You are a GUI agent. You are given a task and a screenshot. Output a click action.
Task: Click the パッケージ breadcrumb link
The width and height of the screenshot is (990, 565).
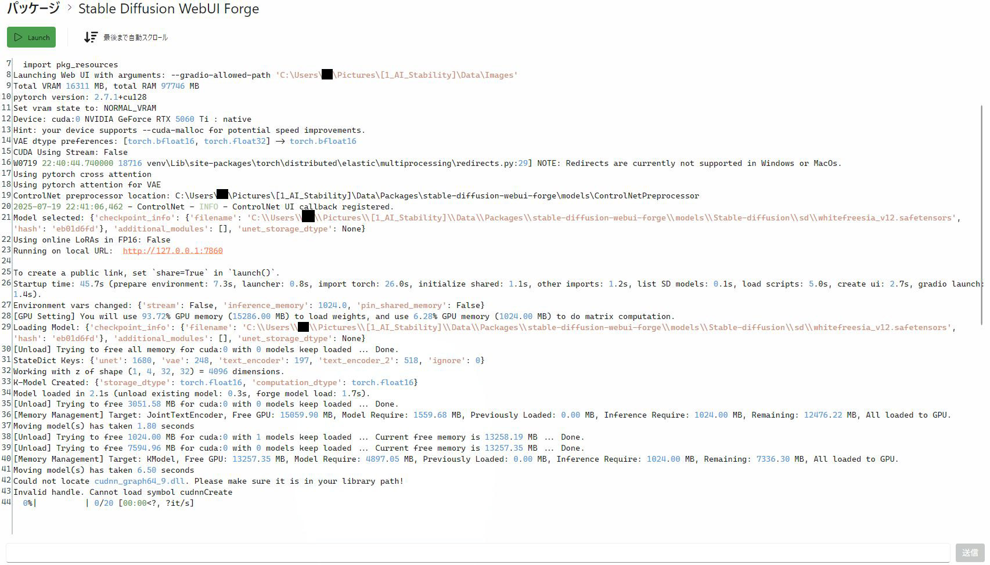[x=33, y=8]
